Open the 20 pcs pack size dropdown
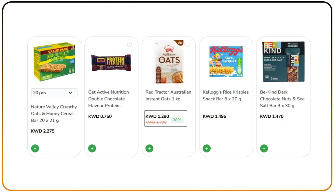Viewport: 334px width, 192px height. (x=54, y=93)
